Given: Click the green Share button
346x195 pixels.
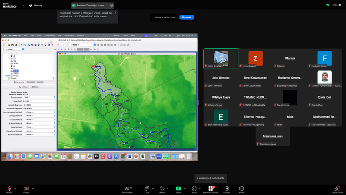Looking at the screenshot, I should tap(178, 190).
